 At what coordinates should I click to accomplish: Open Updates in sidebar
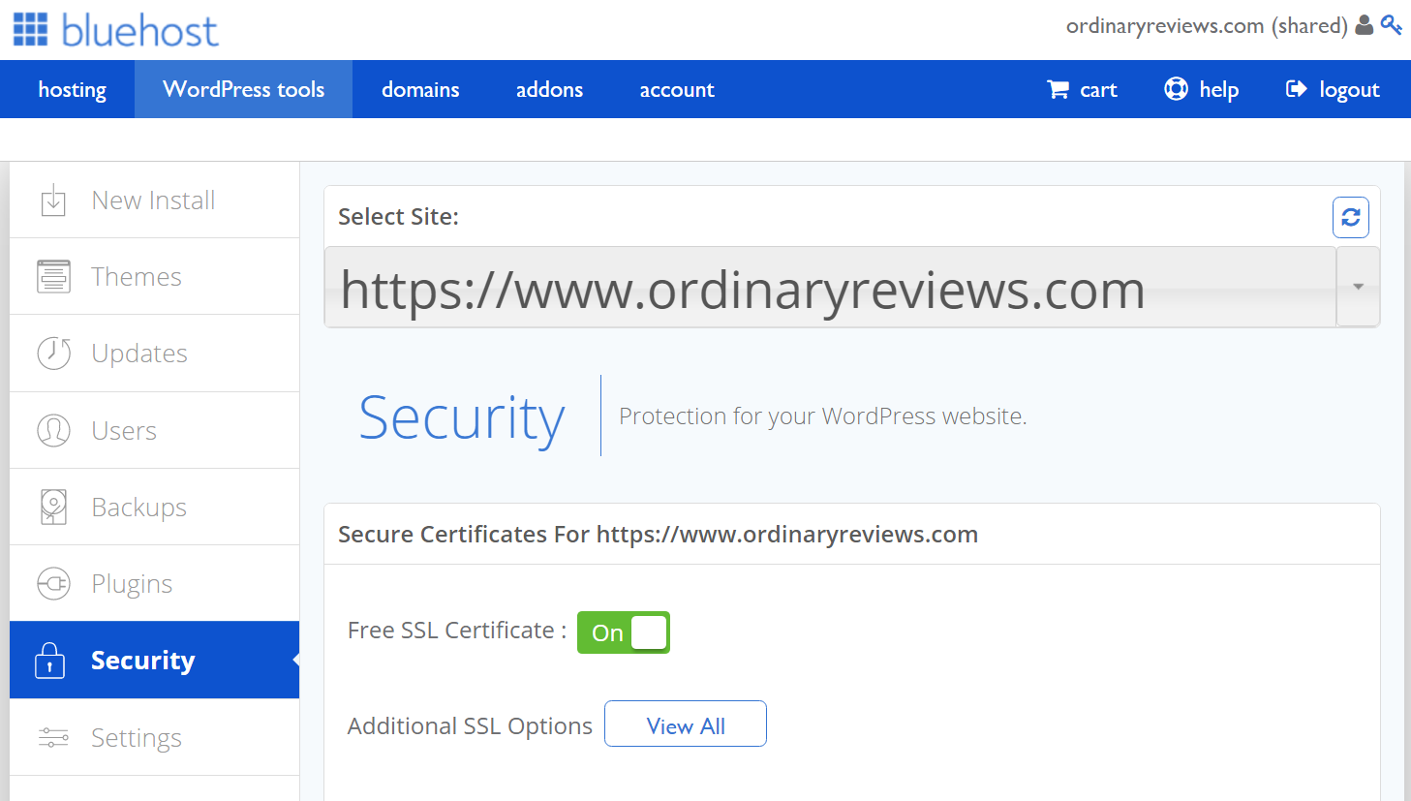tap(154, 354)
